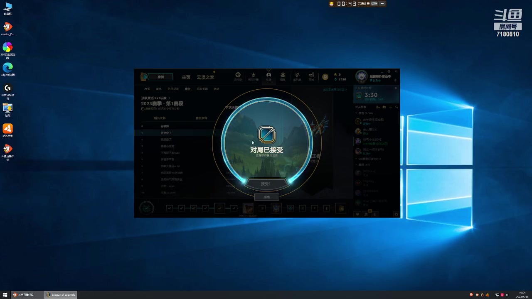This screenshot has height=299, width=532.
Task: Open the 生涯 profile icon
Action: 268,76
